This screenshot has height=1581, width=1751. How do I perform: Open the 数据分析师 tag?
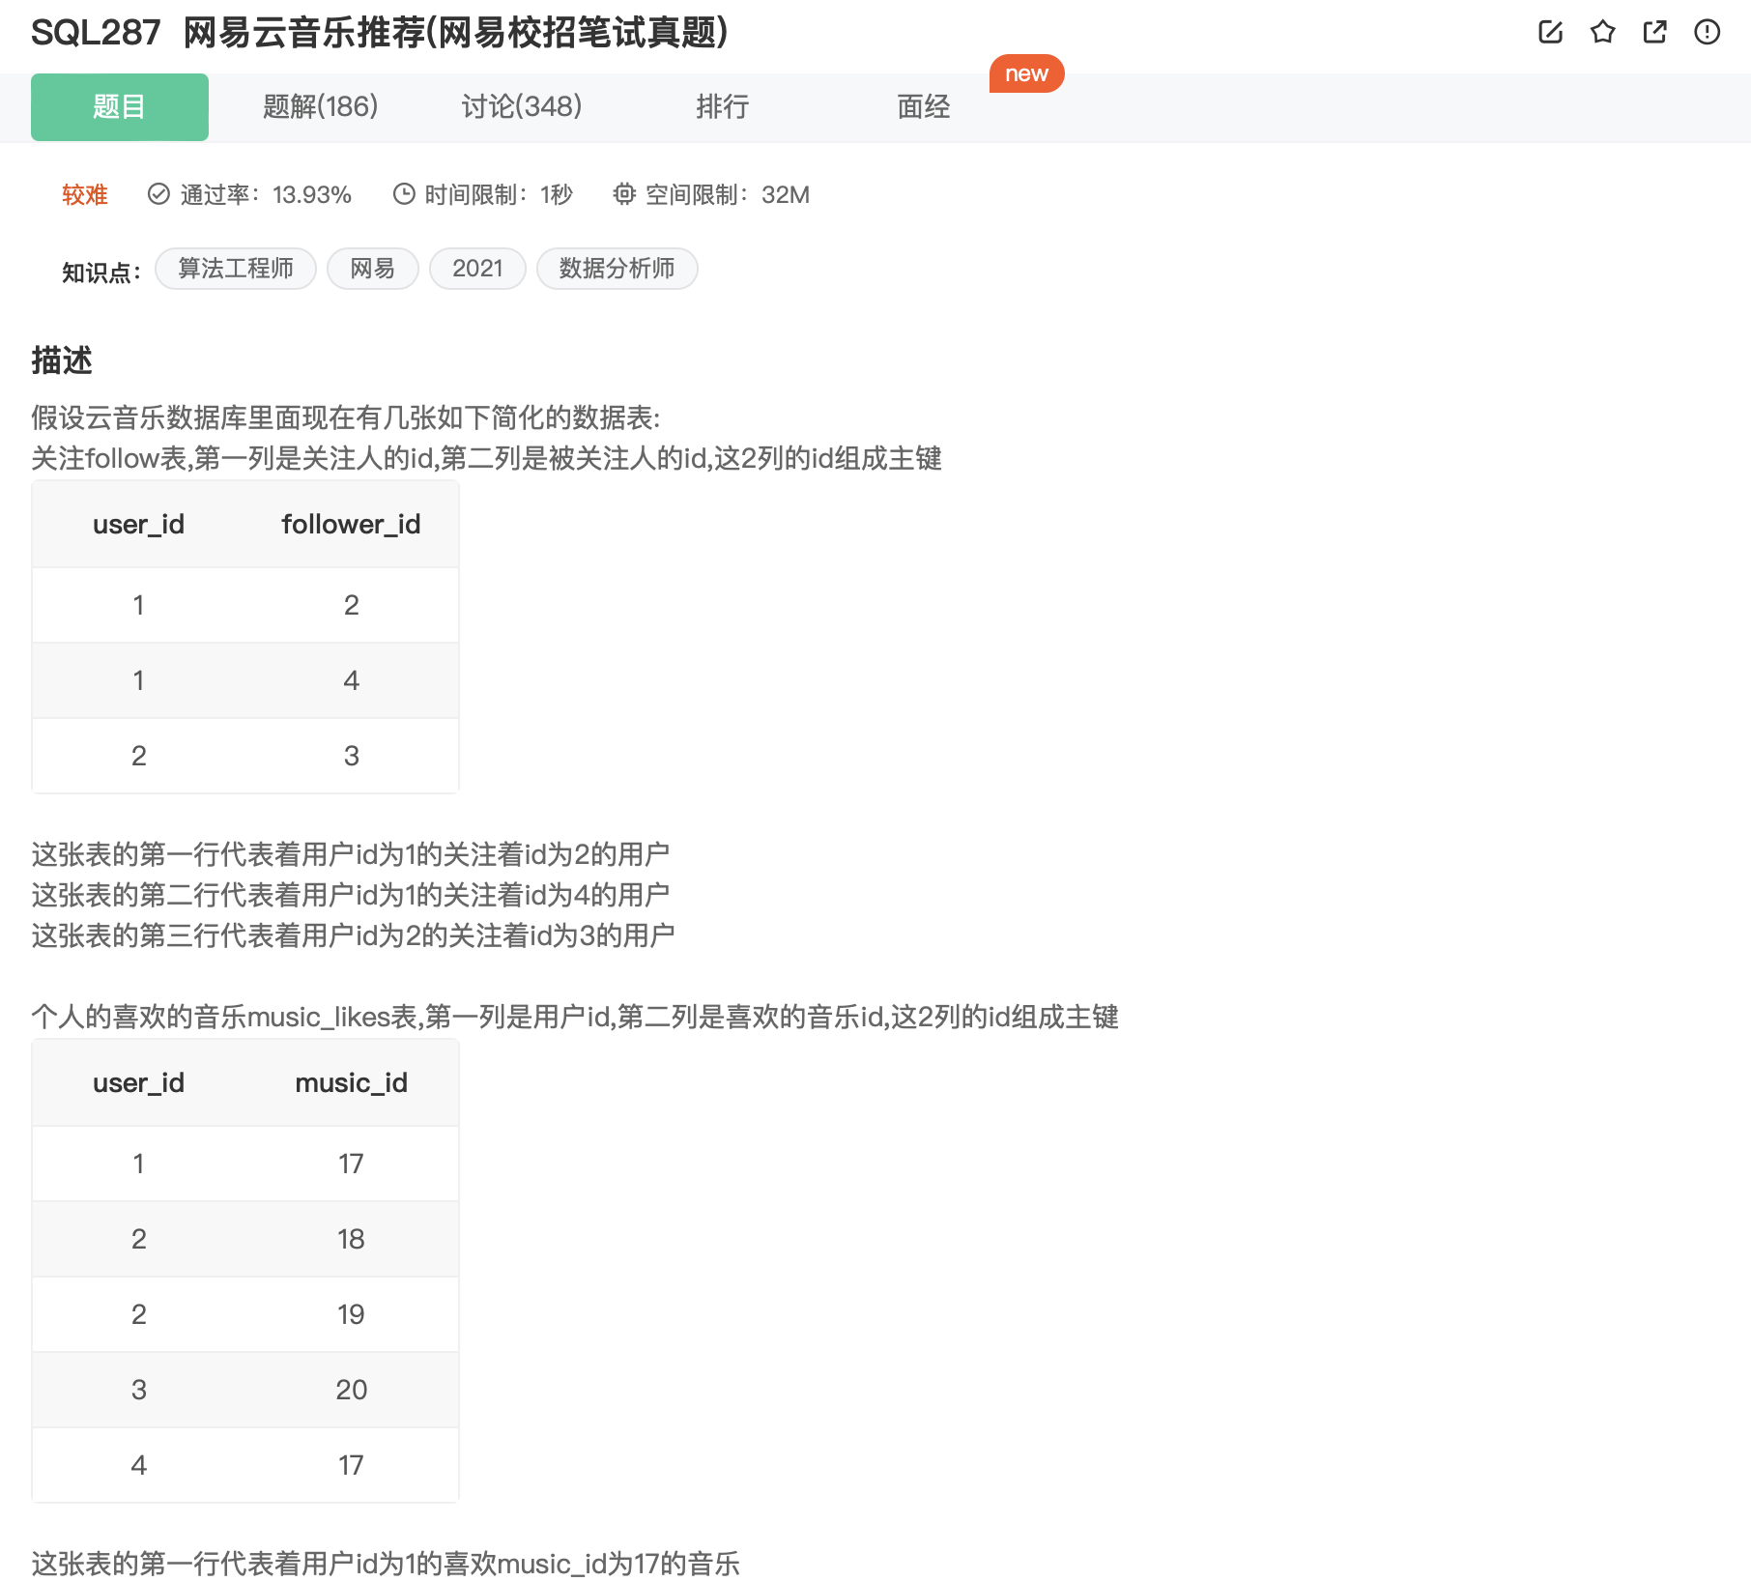(x=617, y=269)
